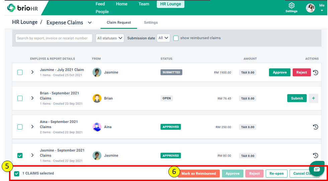View history for Jasmine July 2021 Claim
Viewport: 328px width, 181px height.
pyautogui.click(x=315, y=73)
